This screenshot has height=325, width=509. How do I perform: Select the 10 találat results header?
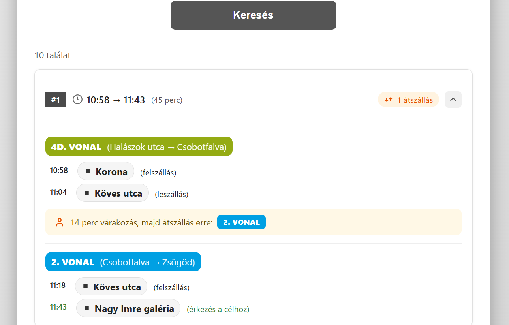pyautogui.click(x=53, y=55)
